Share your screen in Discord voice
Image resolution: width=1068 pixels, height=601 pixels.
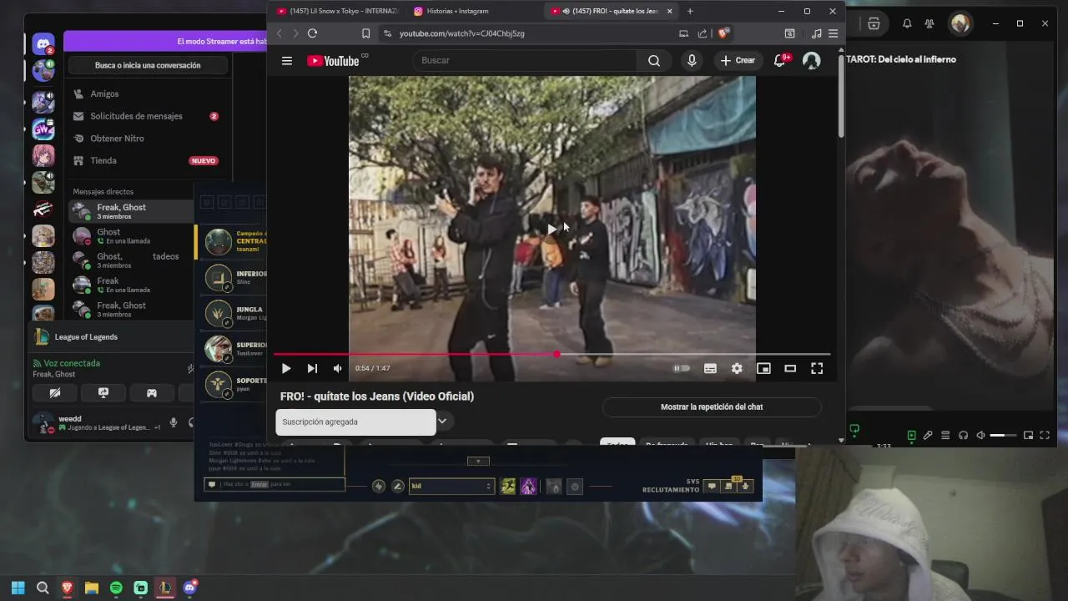click(103, 392)
